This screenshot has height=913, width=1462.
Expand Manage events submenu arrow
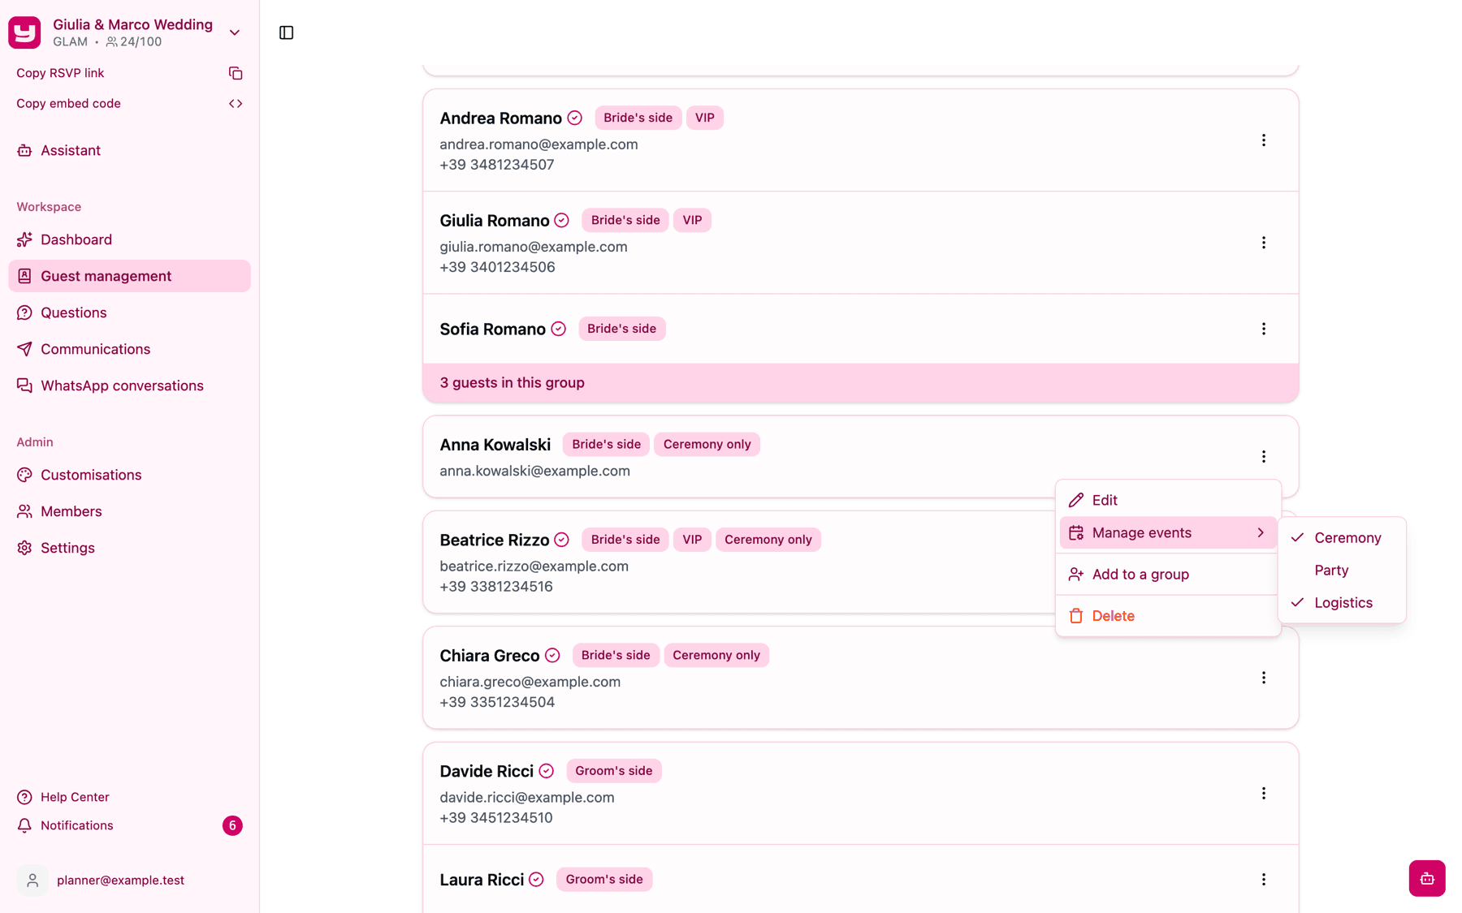1261,533
